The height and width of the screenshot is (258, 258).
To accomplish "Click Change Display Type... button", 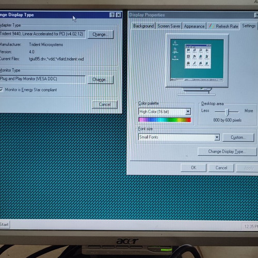I will (x=227, y=152).
